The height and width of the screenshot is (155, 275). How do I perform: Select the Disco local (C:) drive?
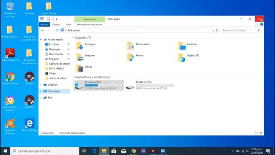98,85
